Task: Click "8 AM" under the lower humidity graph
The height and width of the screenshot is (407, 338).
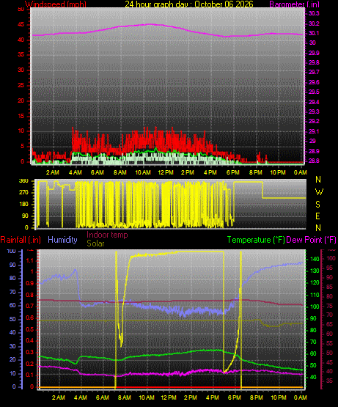Action: click(x=125, y=397)
